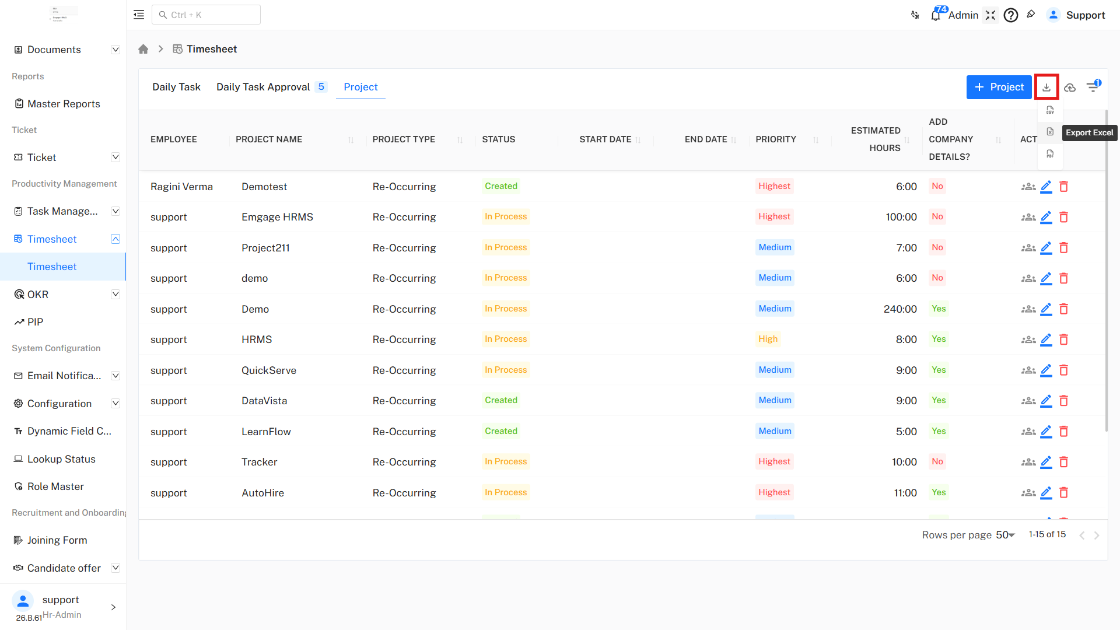Click the cloud upload import icon
Screen dimensions: 1120x630
click(x=1070, y=87)
